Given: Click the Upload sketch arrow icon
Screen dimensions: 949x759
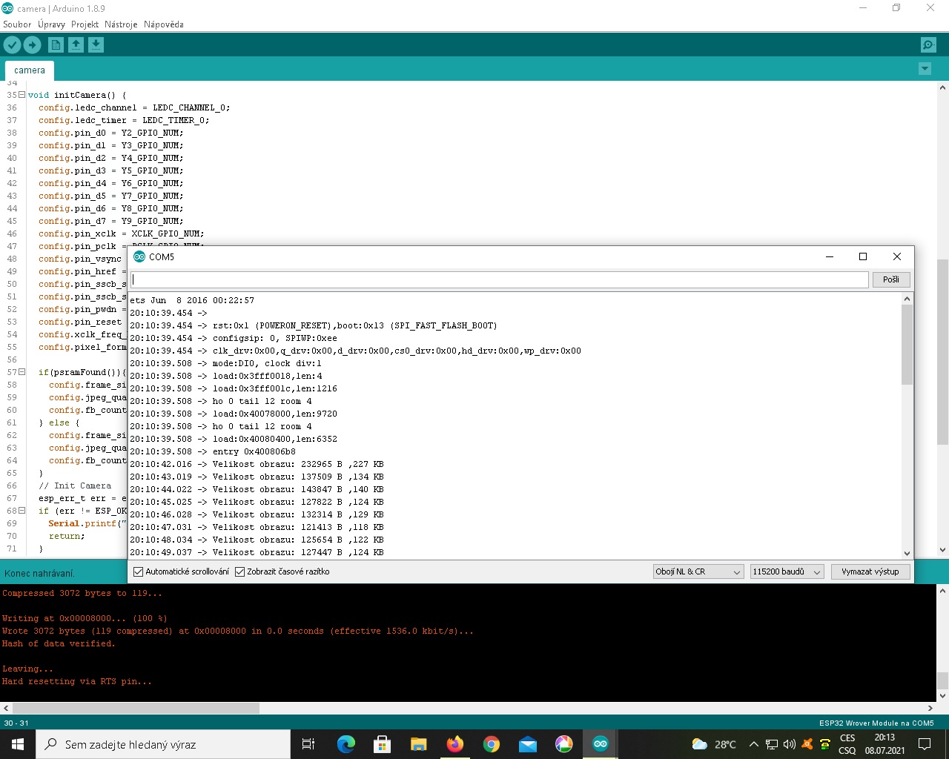Looking at the screenshot, I should point(32,45).
